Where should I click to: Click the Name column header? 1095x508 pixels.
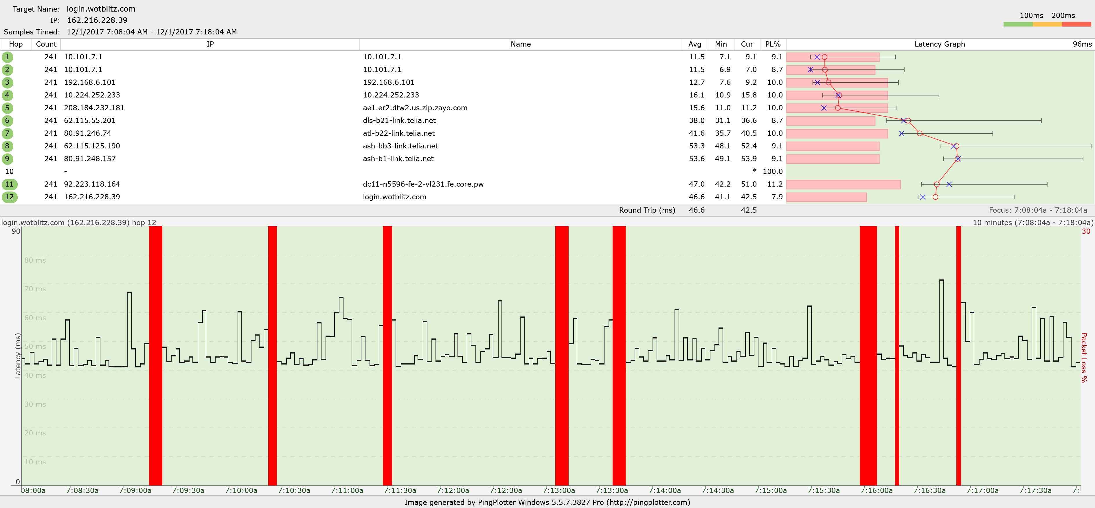coord(520,44)
